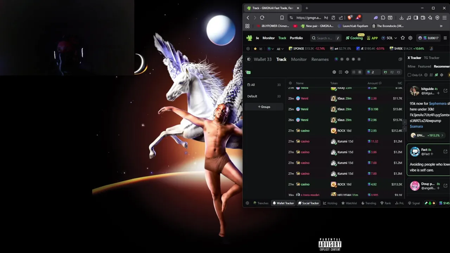The width and height of the screenshot is (450, 253).
Task: Select the Default group row
Action: [264, 96]
